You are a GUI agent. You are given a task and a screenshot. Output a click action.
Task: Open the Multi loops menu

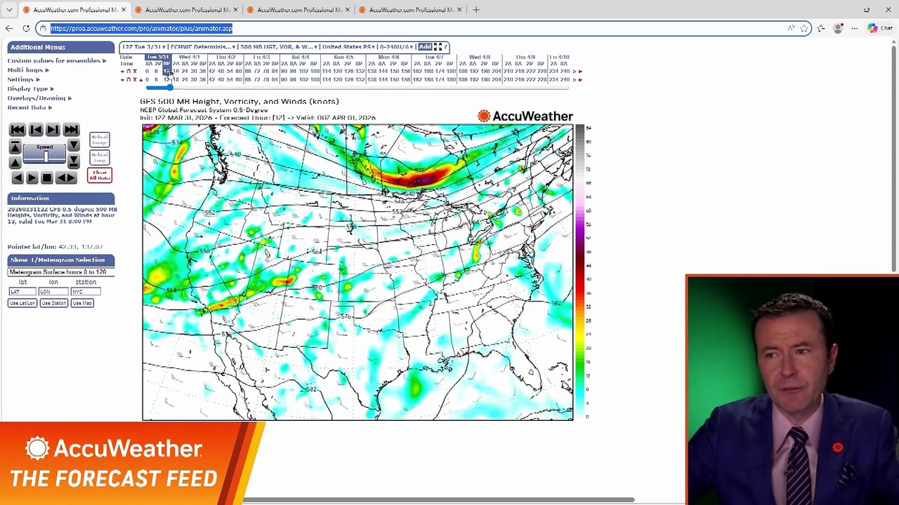pos(28,70)
